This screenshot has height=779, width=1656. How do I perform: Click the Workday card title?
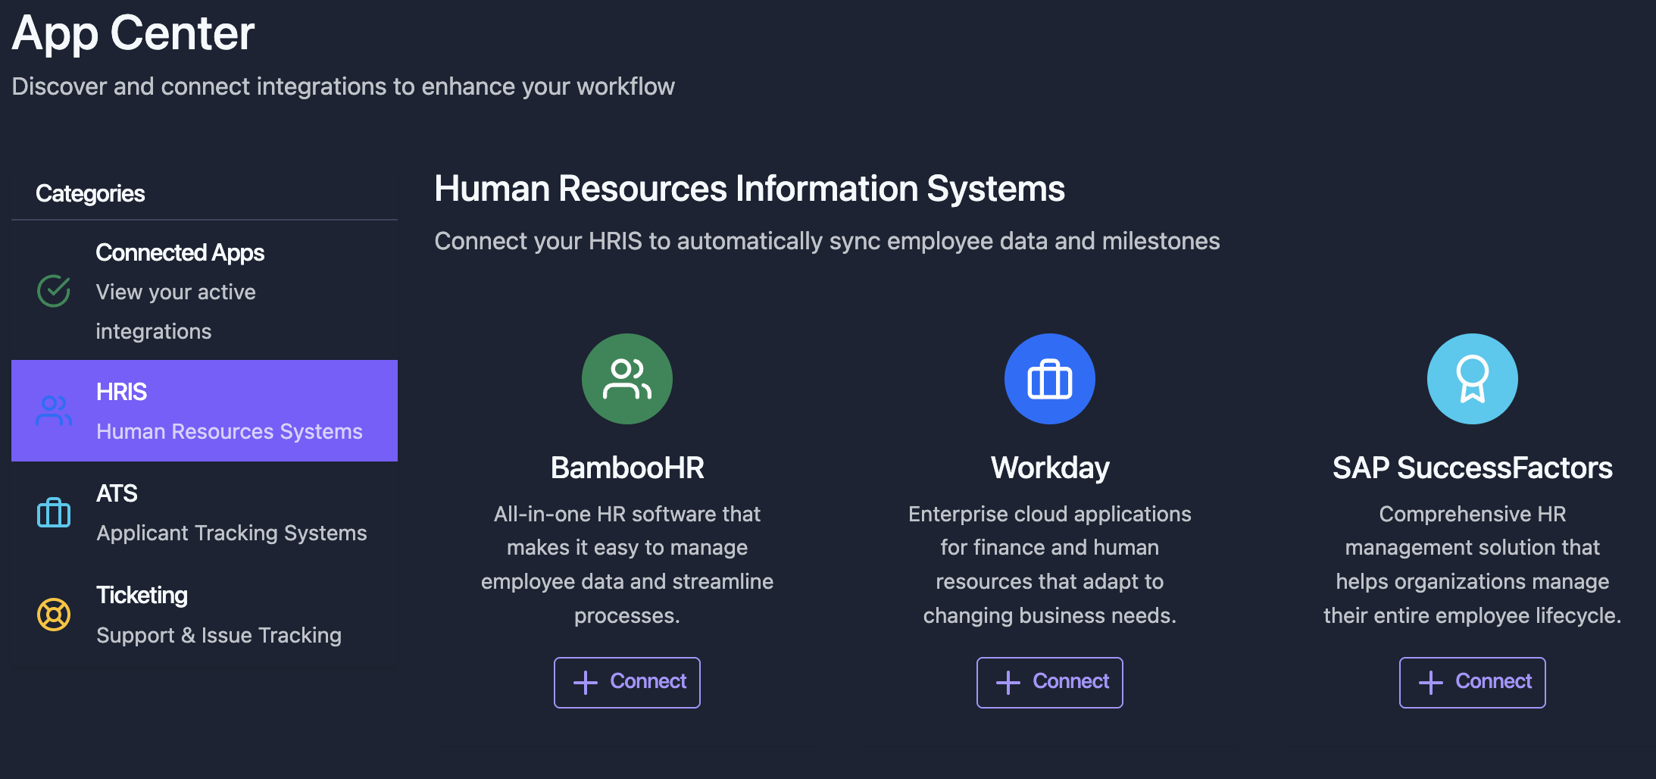1049,468
